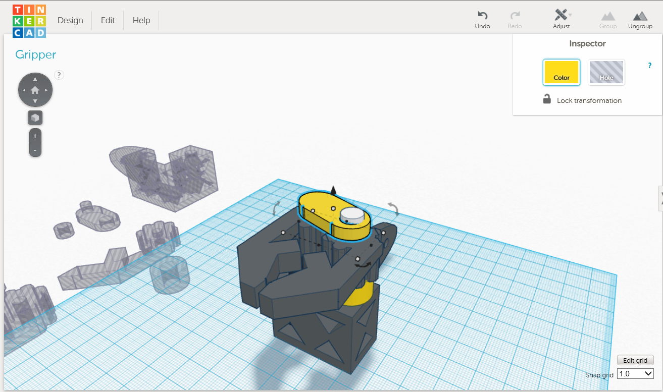Open the Edit menu
Viewport: 663px width, 392px height.
click(x=107, y=20)
